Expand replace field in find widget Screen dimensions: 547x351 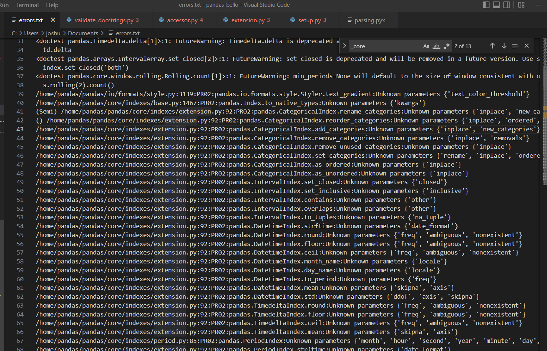(x=344, y=46)
